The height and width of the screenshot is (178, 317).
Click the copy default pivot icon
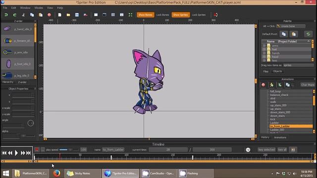(x=284, y=34)
